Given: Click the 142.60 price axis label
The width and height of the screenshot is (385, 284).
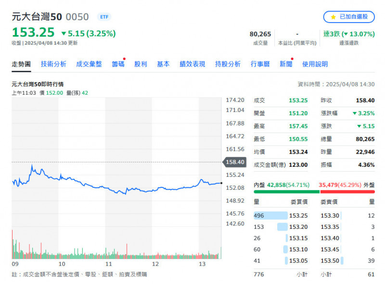Looking at the screenshot, I should (x=235, y=223).
